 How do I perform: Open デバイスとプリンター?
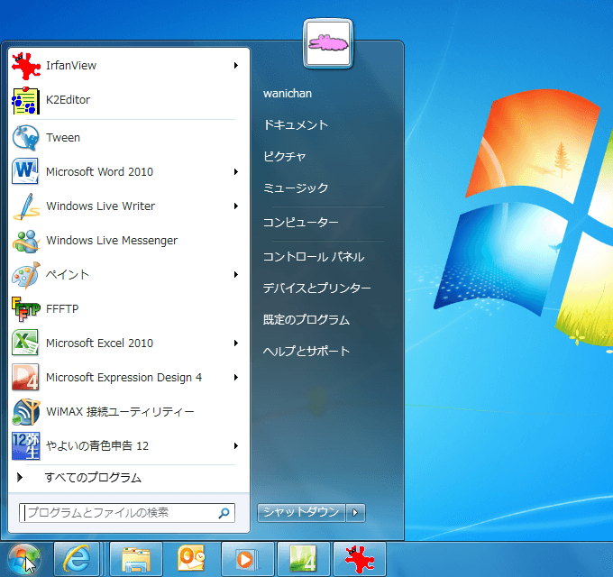point(317,288)
